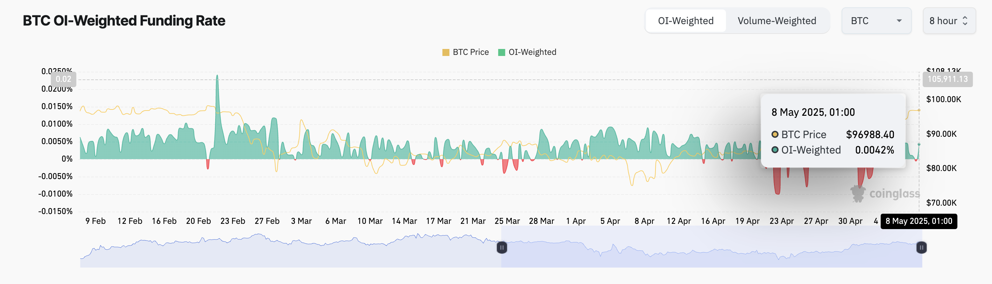Click the 0.02 funding rate axis badge

[x=63, y=79]
